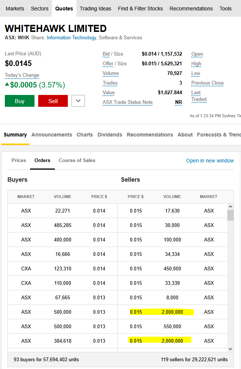This screenshot has height=369, width=241.
Task: Click the High label link
Action: pyautogui.click(x=196, y=64)
